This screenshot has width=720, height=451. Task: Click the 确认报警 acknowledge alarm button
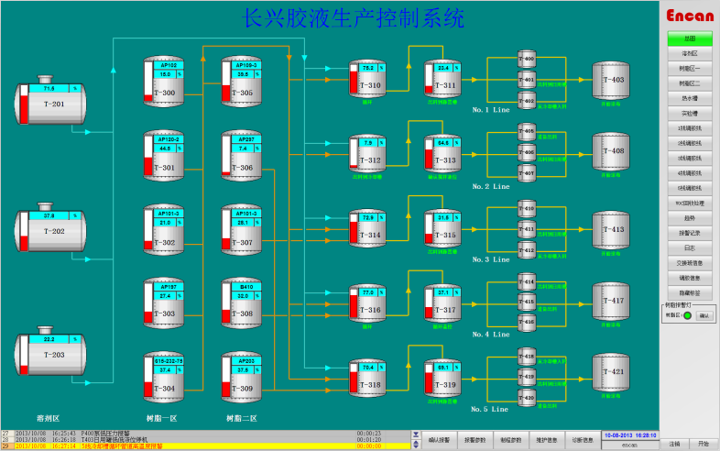(x=439, y=440)
